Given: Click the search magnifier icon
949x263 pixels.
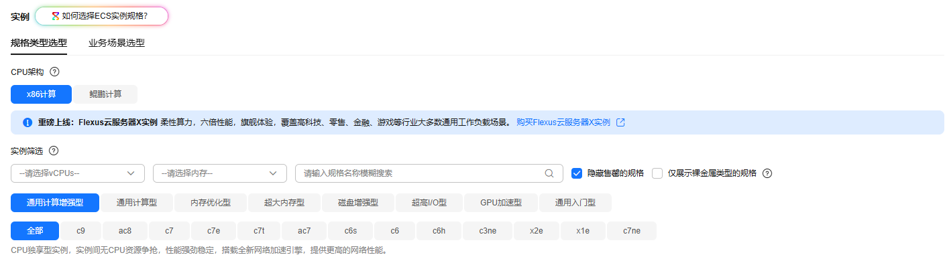Looking at the screenshot, I should point(550,173).
